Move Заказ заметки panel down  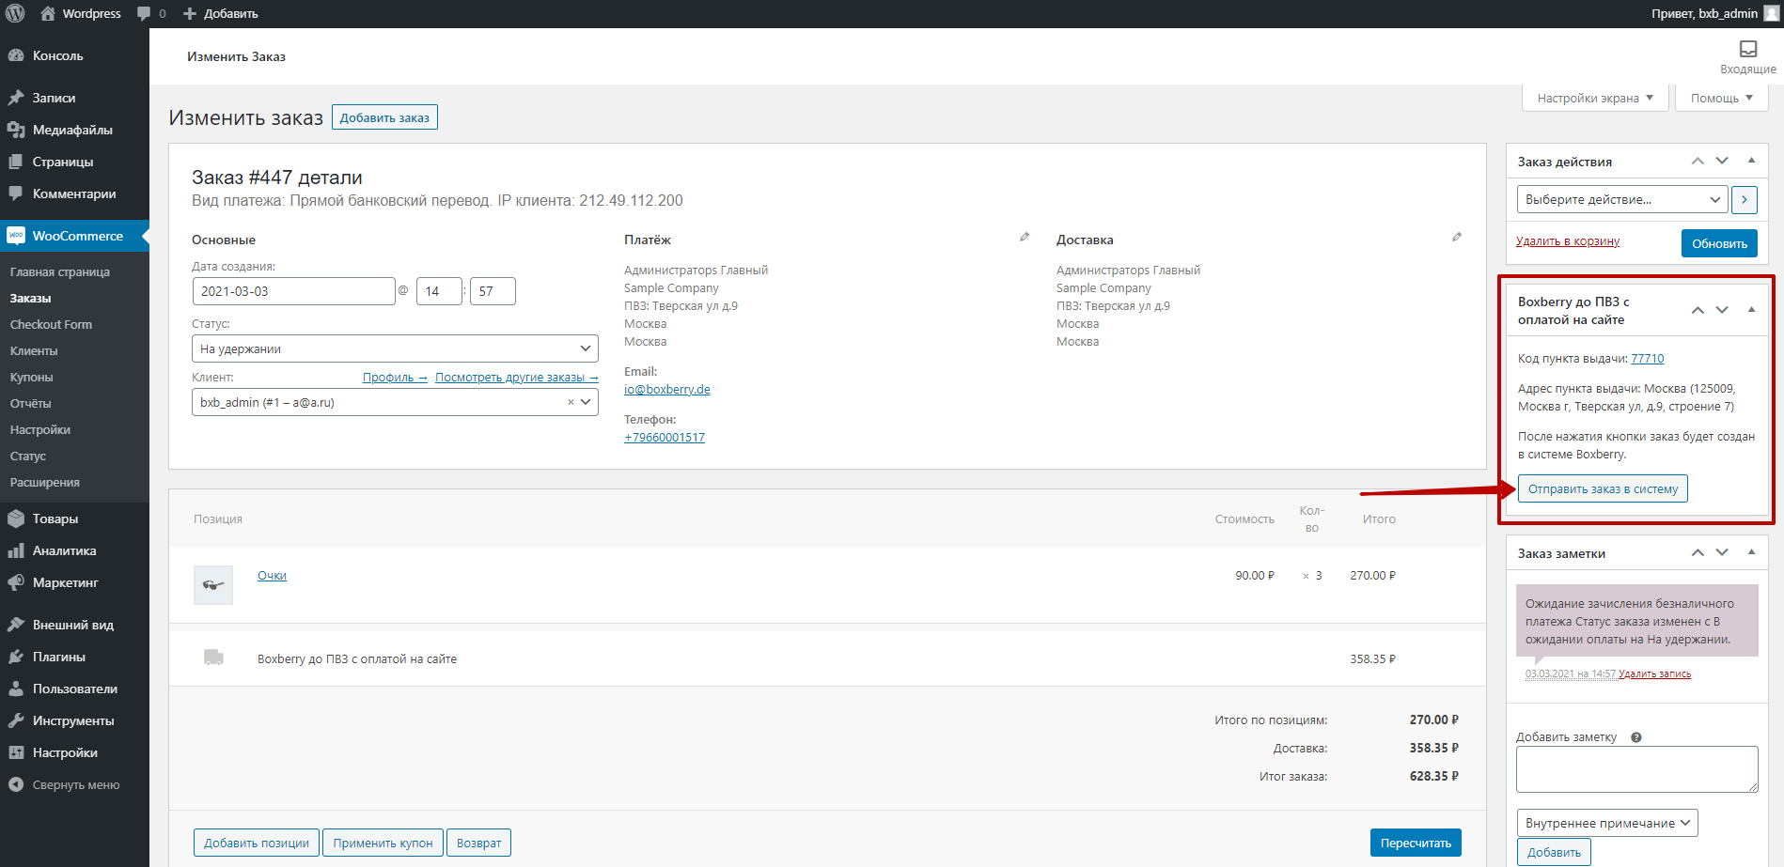click(x=1722, y=552)
